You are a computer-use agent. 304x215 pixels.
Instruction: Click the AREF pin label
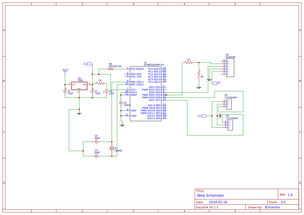pos(134,95)
